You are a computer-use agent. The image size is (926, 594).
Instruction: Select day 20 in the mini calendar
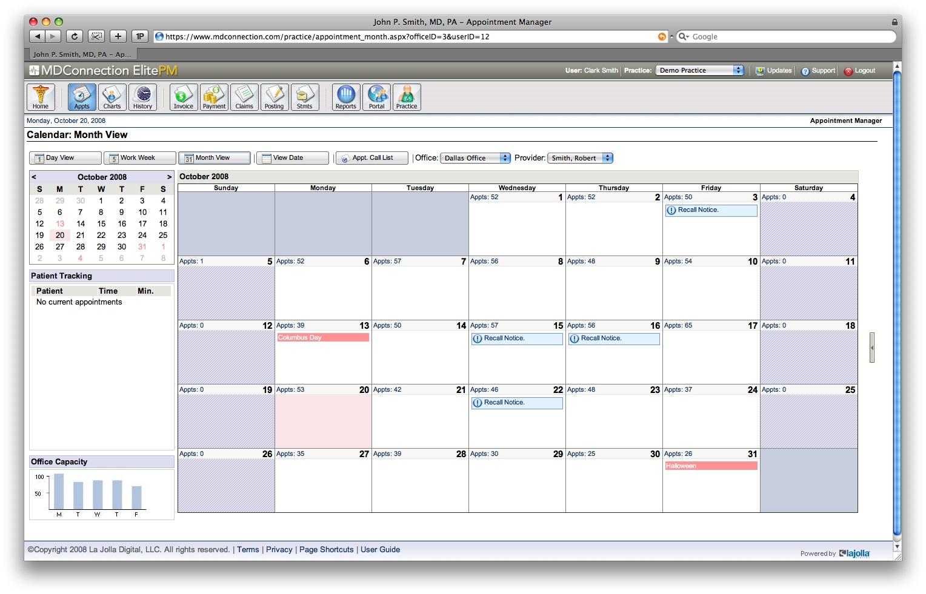tap(60, 236)
